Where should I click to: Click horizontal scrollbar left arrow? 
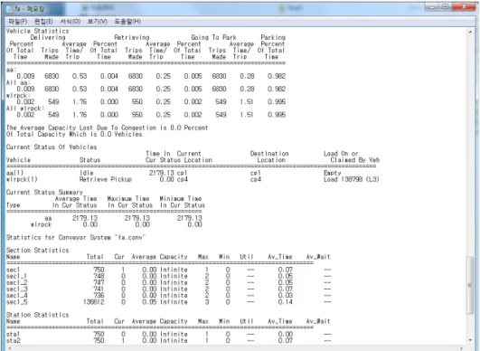[9, 348]
